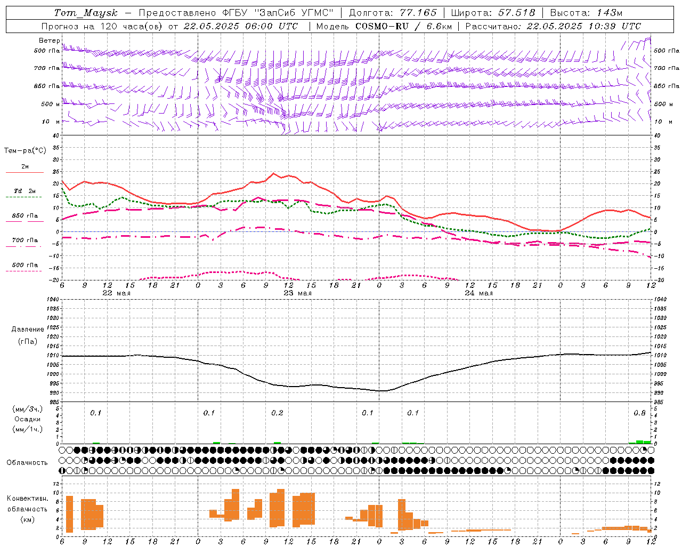This screenshot has width=682, height=546.
Task: Click the forecast start 22.05.2025 06:00 UTC
Action: pos(240,26)
